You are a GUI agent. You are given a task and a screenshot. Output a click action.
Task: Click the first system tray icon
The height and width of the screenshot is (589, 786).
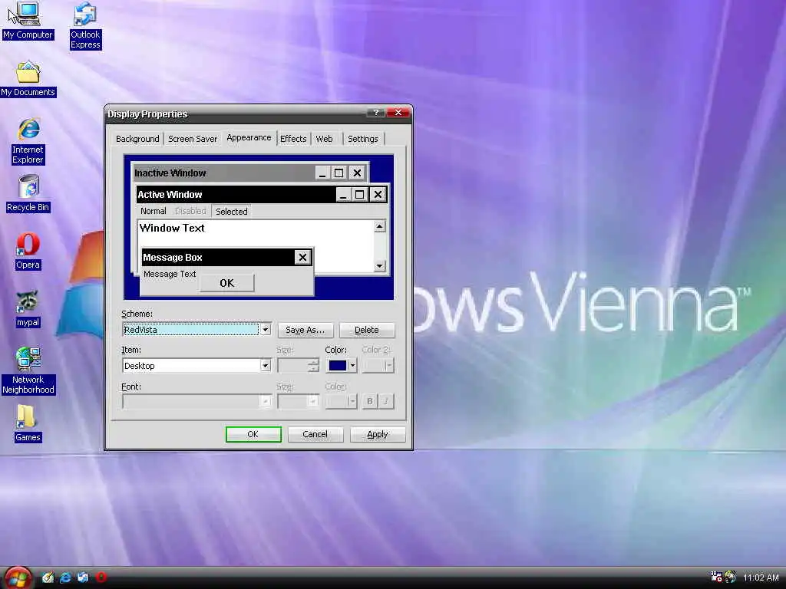tap(717, 577)
